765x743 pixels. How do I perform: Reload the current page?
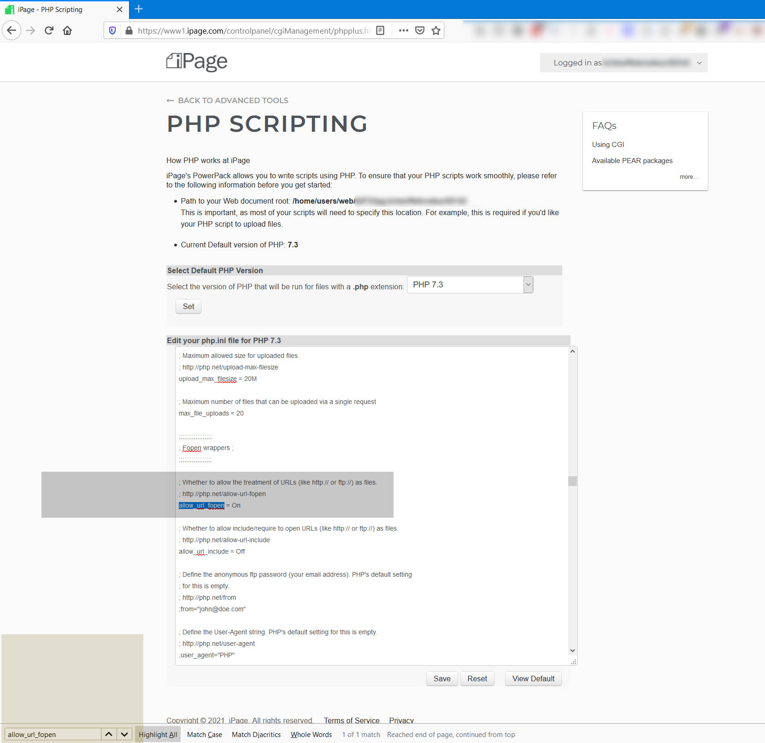[x=49, y=30]
